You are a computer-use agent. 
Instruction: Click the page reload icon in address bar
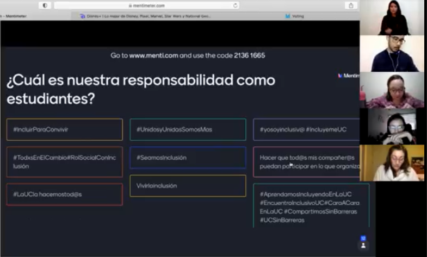click(x=235, y=5)
